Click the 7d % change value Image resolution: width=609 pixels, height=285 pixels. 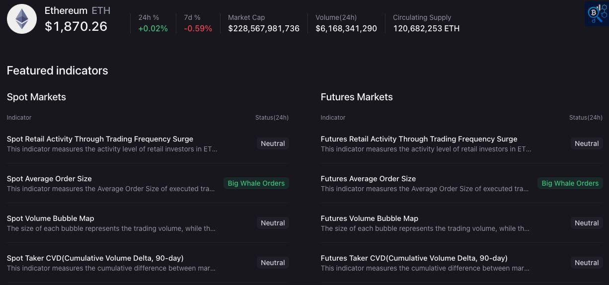[198, 28]
